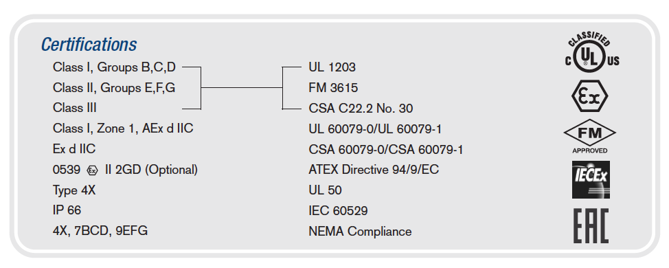
Task: Click CSA C22.2 No. 30 text
Action: coord(361,109)
